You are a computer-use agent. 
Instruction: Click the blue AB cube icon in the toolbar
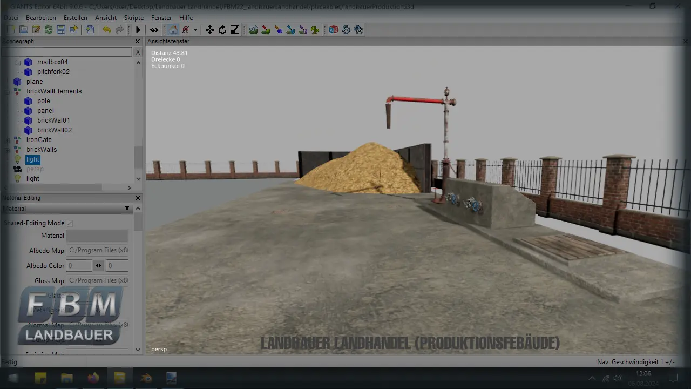tap(334, 30)
